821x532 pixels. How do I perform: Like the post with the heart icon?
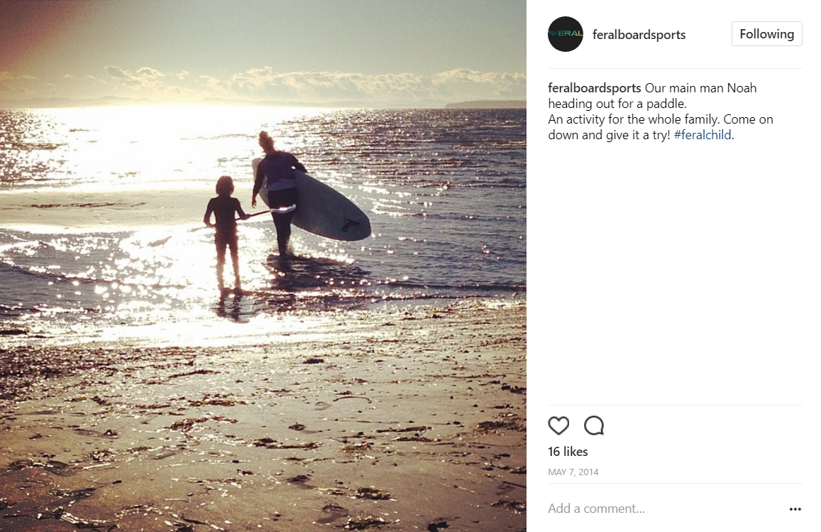click(558, 425)
